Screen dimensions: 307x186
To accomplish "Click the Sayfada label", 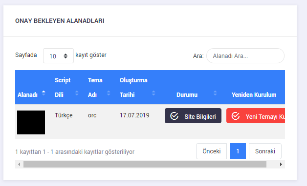I will (26, 55).
